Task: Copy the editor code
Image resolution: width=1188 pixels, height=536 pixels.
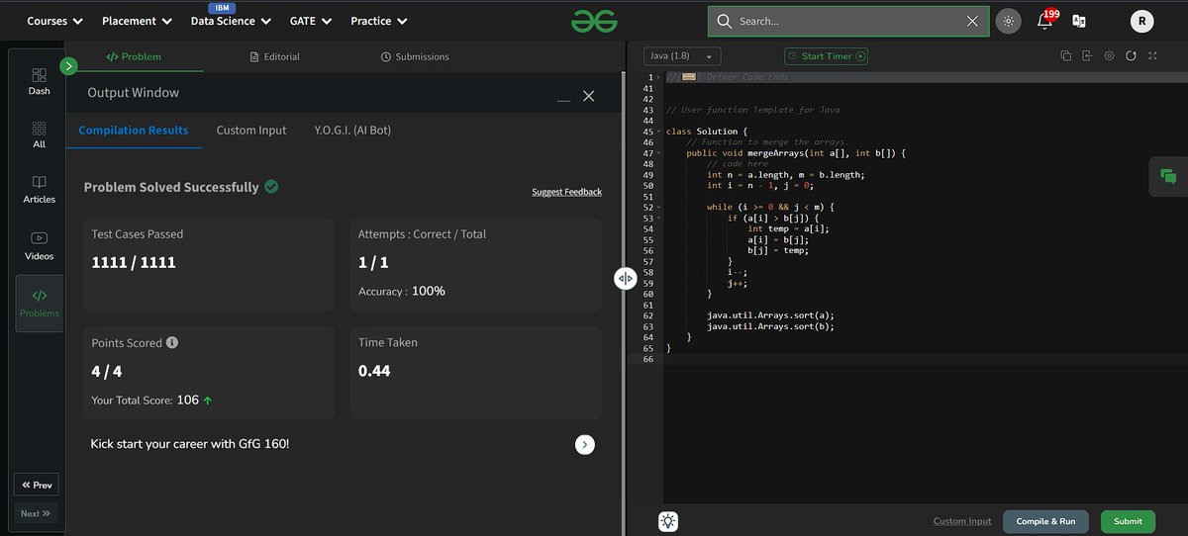Action: tap(1066, 56)
